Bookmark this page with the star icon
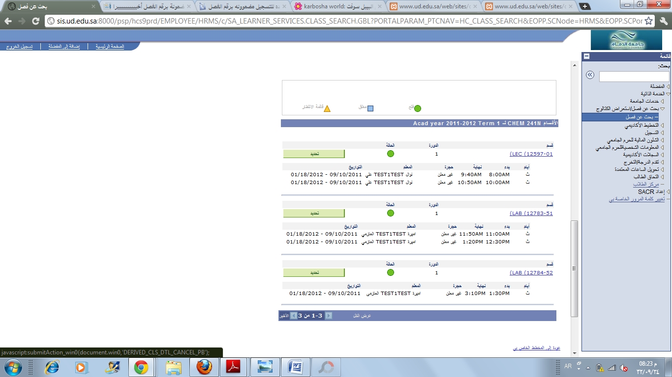672x377 pixels. coord(649,21)
